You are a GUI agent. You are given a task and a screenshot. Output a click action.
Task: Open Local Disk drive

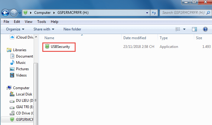[x=24, y=94]
